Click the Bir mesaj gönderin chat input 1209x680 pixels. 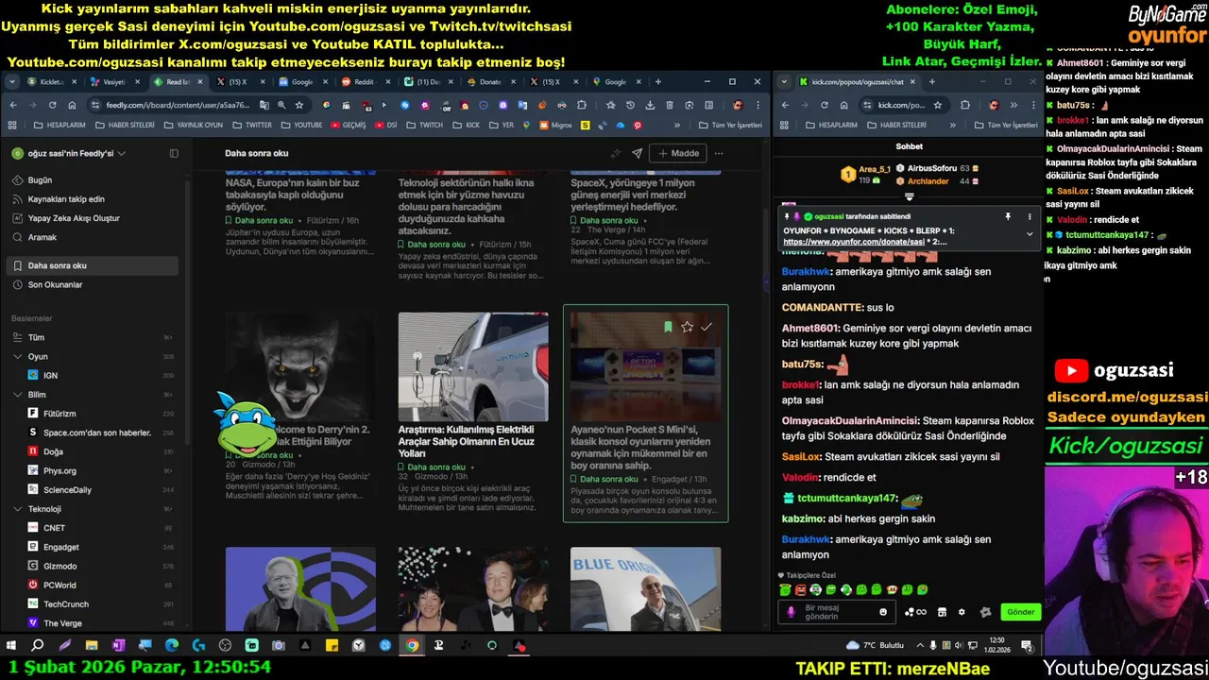[835, 612]
